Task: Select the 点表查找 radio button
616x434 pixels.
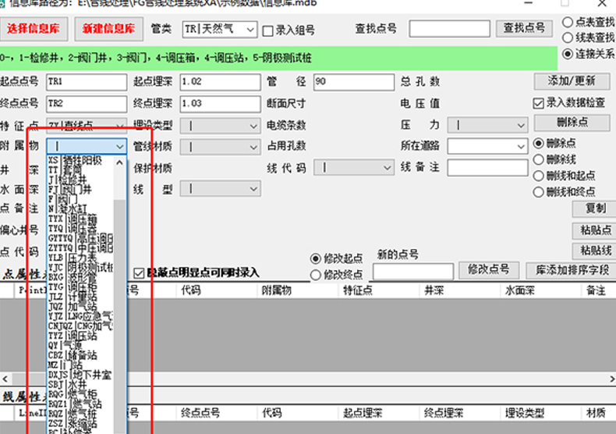Action: tap(568, 22)
